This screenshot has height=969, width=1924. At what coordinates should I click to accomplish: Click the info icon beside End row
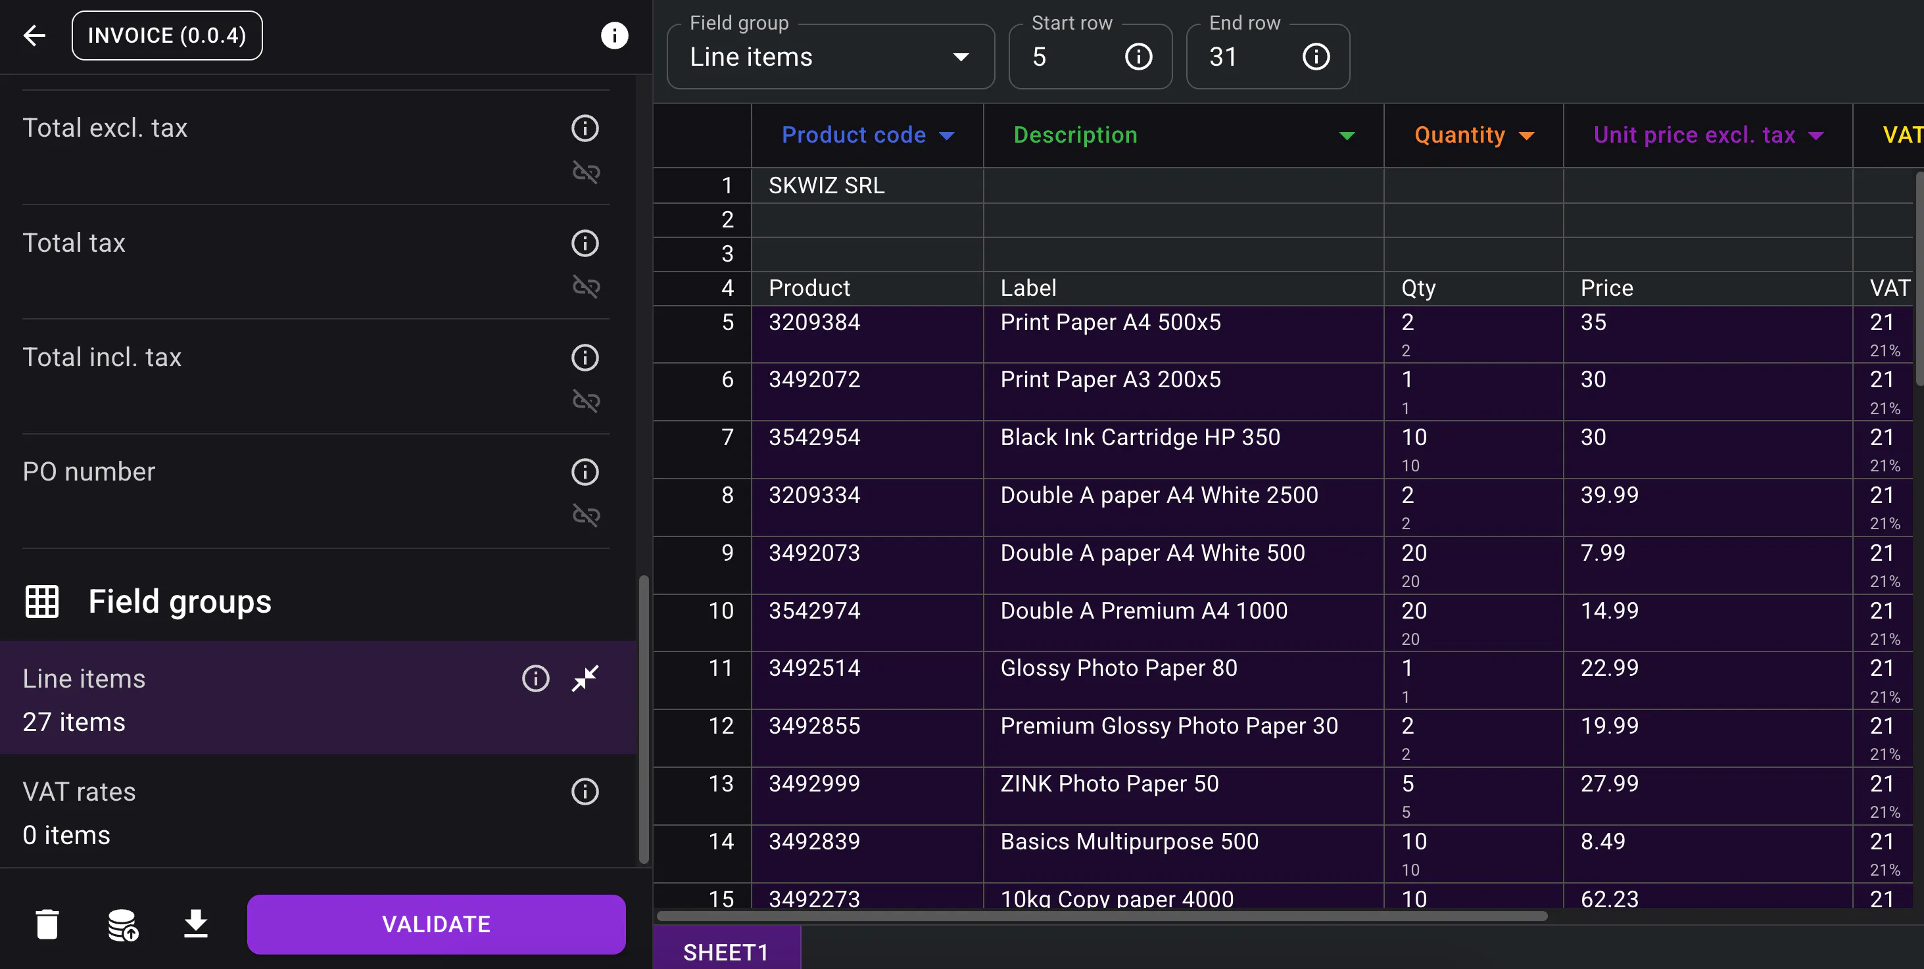pos(1316,56)
